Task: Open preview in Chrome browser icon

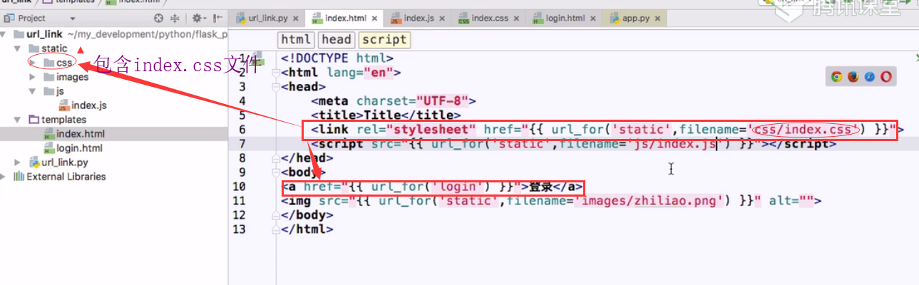Action: point(836,77)
